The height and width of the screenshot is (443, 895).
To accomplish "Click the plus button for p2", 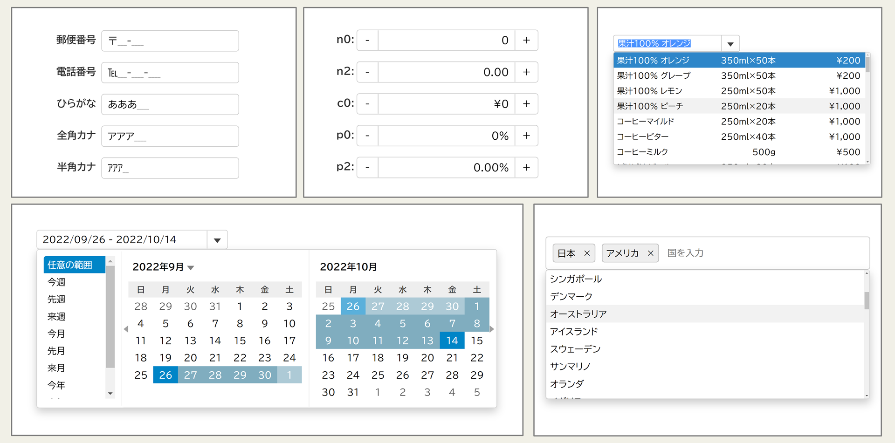I will click(526, 167).
